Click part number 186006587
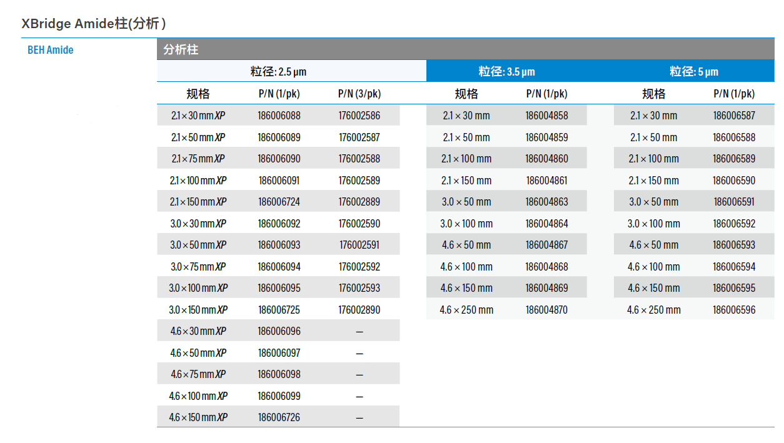This screenshot has width=784, height=443. click(x=734, y=116)
